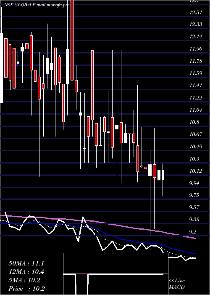Click the 10.67 price axis label

click(x=196, y=134)
